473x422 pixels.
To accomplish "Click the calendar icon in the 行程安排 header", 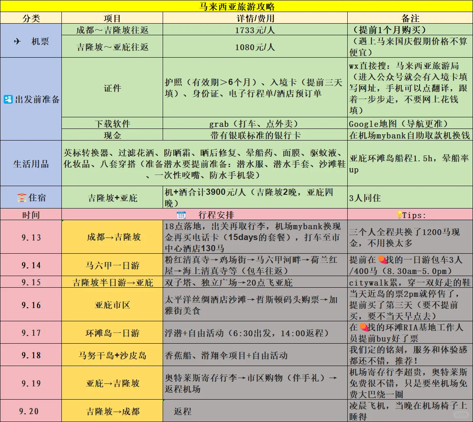I will (x=180, y=215).
